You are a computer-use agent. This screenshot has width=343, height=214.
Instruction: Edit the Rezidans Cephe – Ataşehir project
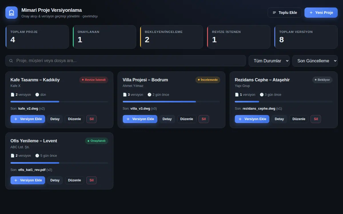tap(299, 119)
